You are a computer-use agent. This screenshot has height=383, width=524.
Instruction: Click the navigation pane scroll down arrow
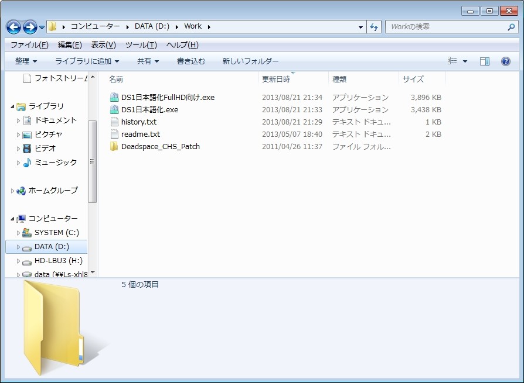click(93, 272)
